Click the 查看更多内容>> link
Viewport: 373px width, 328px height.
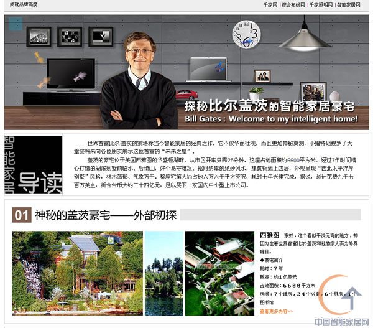tap(276, 311)
